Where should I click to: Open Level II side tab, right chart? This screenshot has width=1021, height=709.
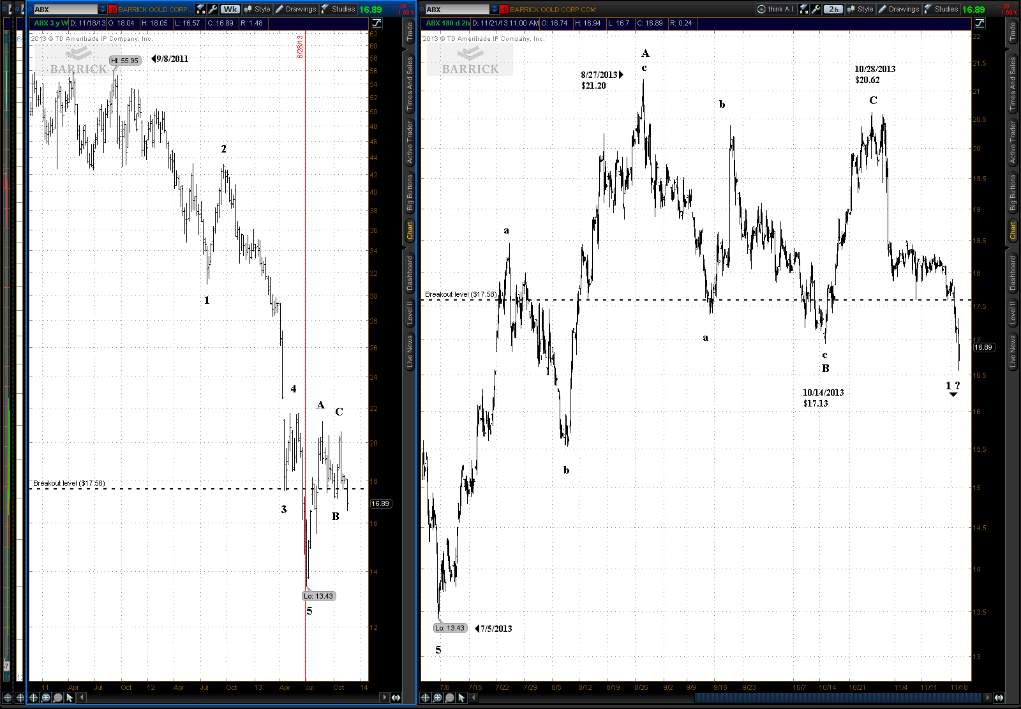1013,313
